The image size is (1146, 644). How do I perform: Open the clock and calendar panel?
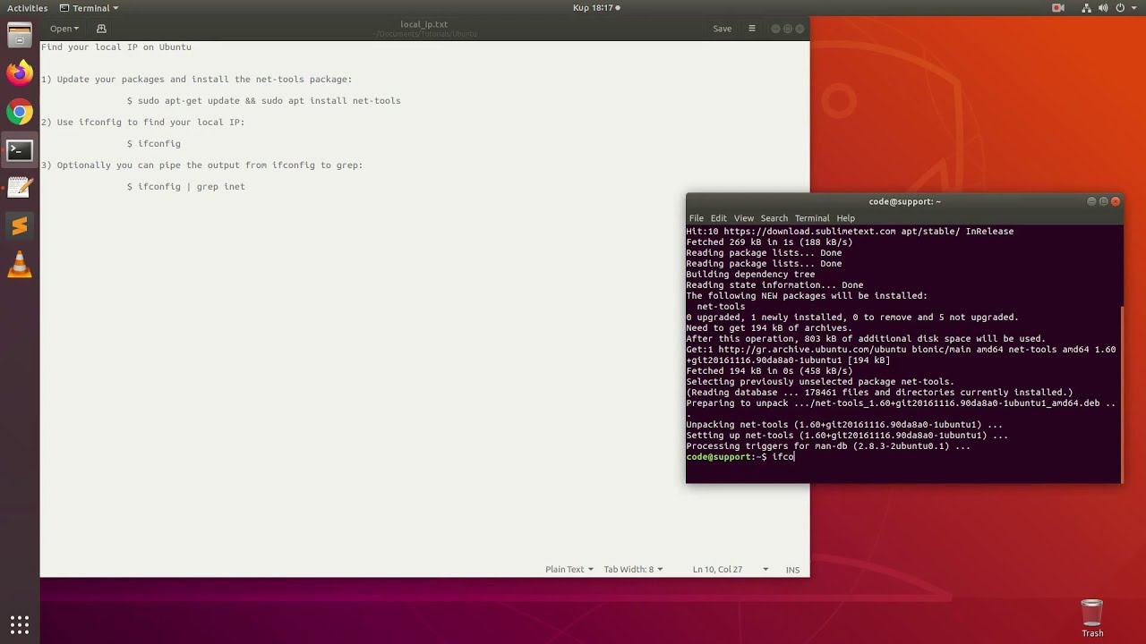click(595, 8)
